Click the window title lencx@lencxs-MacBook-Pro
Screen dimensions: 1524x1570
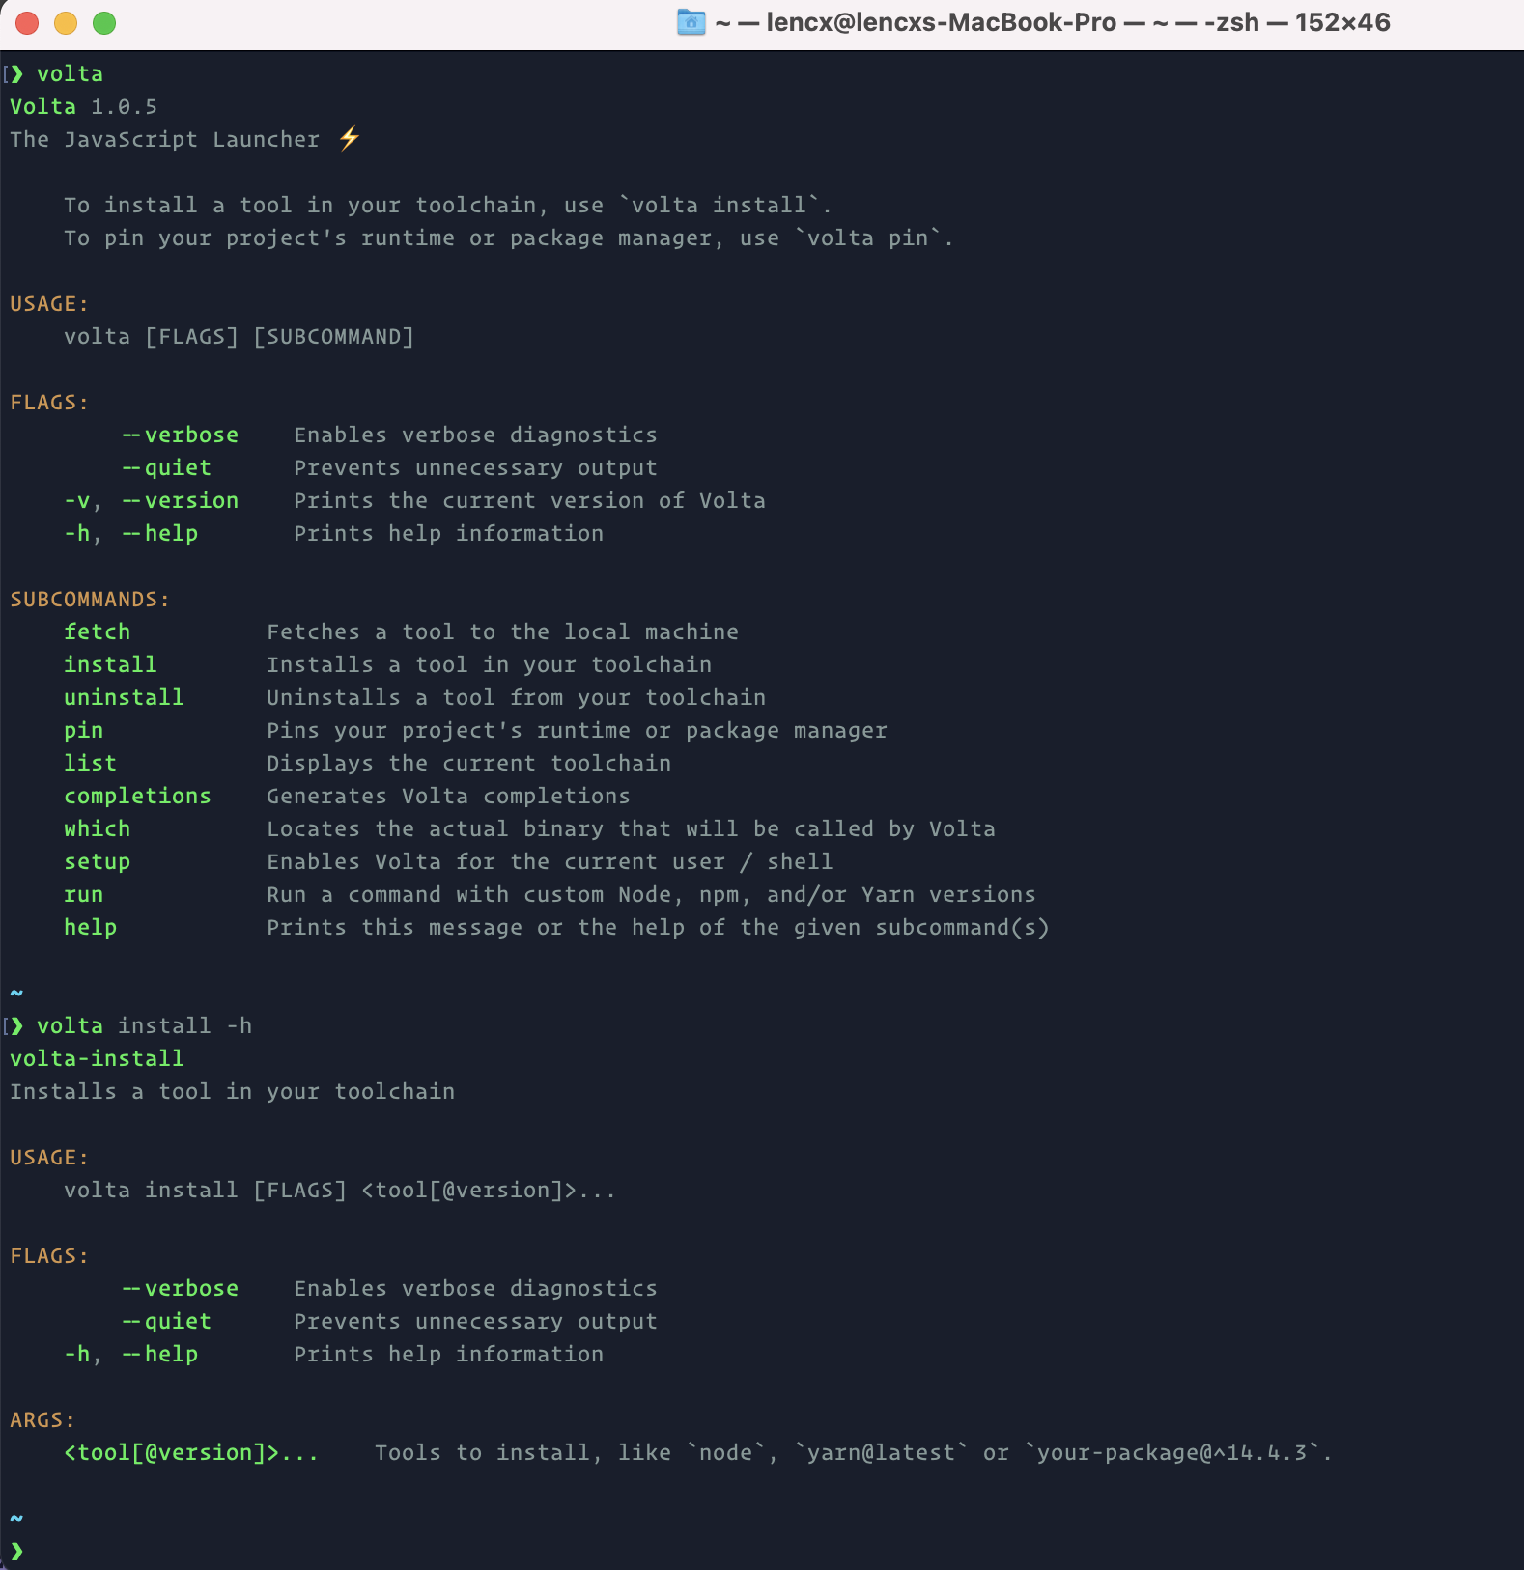pyautogui.click(x=941, y=22)
